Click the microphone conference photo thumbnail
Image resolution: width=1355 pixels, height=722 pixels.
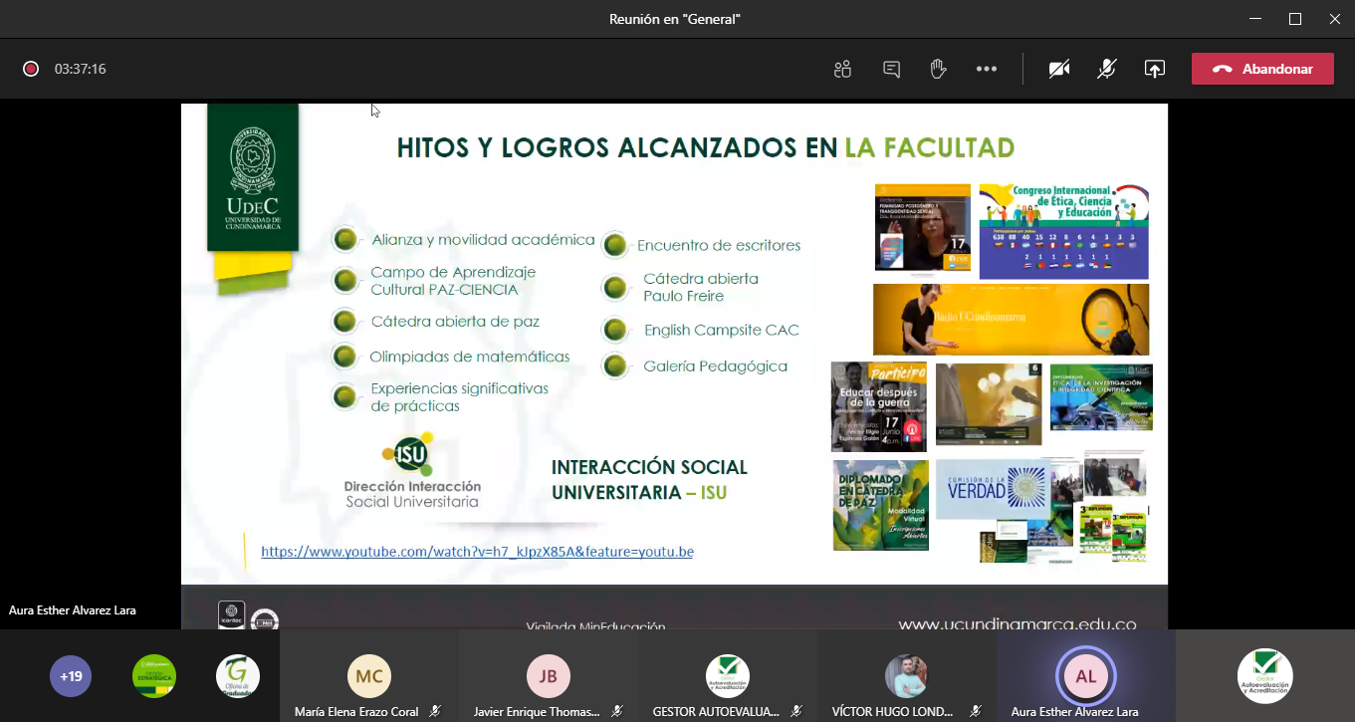989,403
